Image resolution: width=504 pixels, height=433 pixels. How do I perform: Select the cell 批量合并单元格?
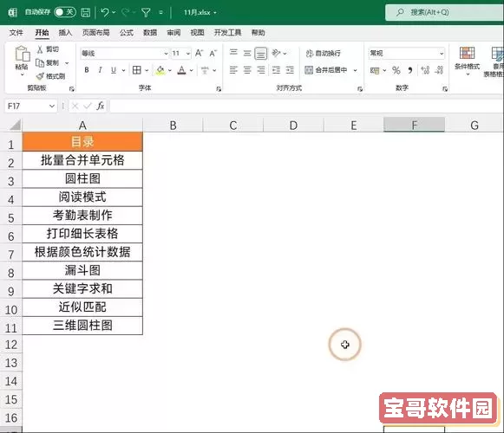pos(82,160)
